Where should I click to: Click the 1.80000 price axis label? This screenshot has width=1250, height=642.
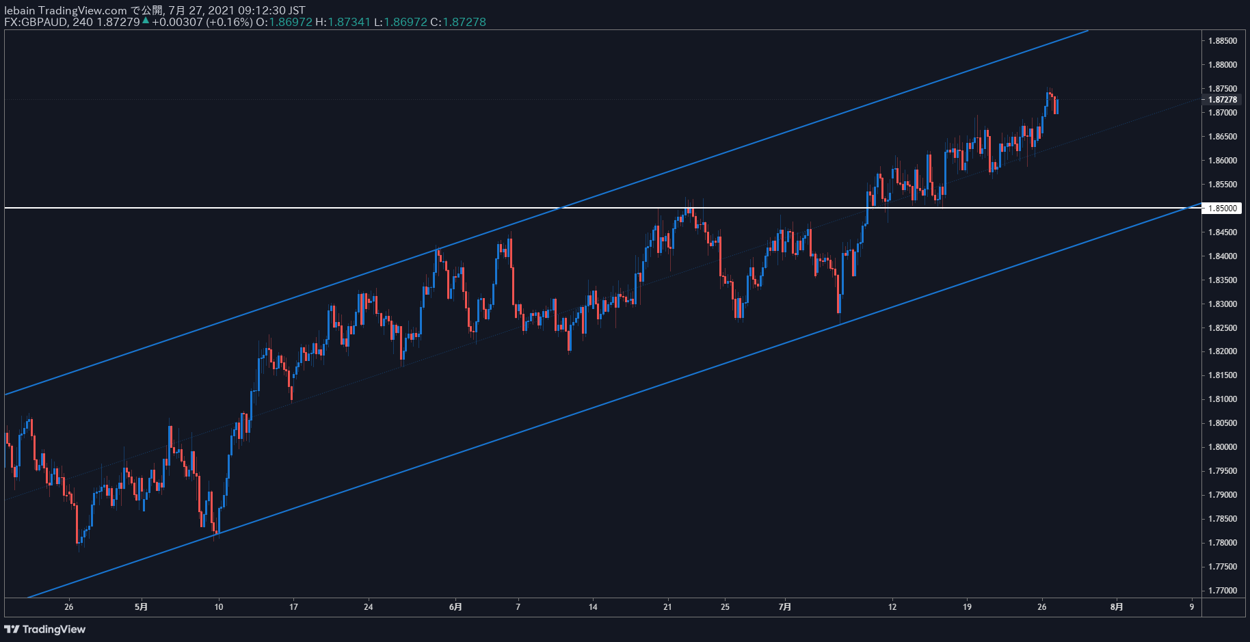[x=1222, y=447]
